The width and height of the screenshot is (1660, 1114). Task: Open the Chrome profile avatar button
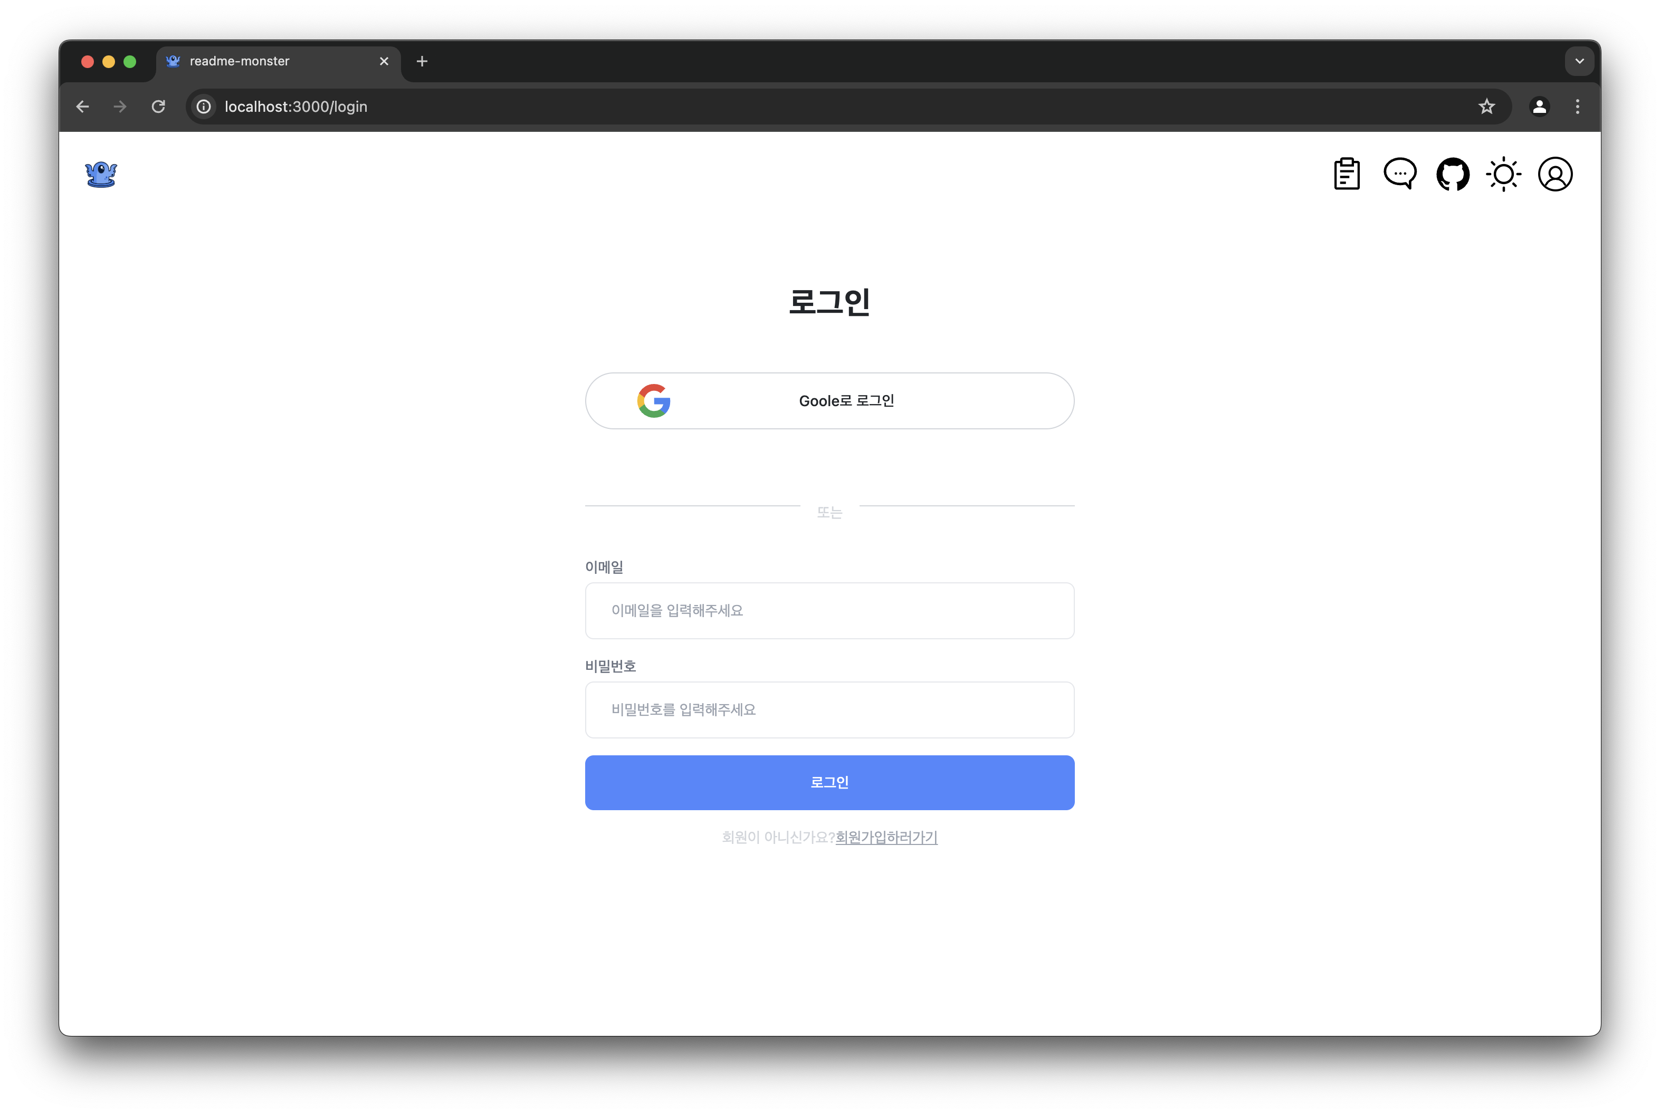pyautogui.click(x=1539, y=107)
